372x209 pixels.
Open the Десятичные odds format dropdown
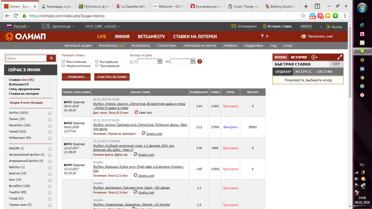click(63, 27)
